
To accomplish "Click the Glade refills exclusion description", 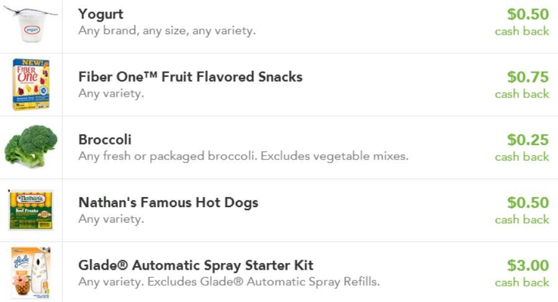I will tap(229, 282).
